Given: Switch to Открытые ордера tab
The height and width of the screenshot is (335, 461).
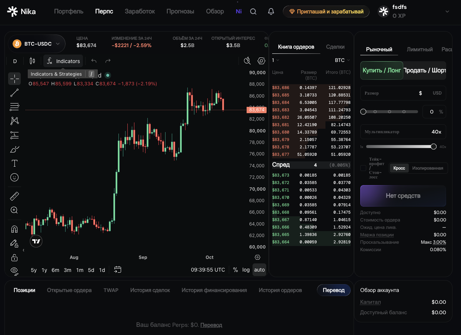Looking at the screenshot, I should [x=69, y=290].
